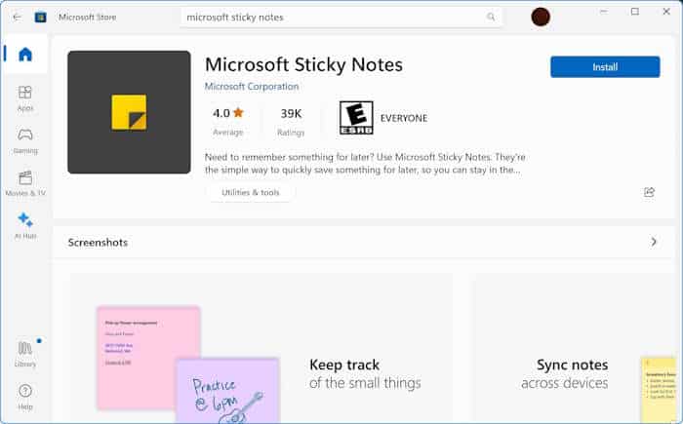Close the Microsoft Store window

coord(666,12)
